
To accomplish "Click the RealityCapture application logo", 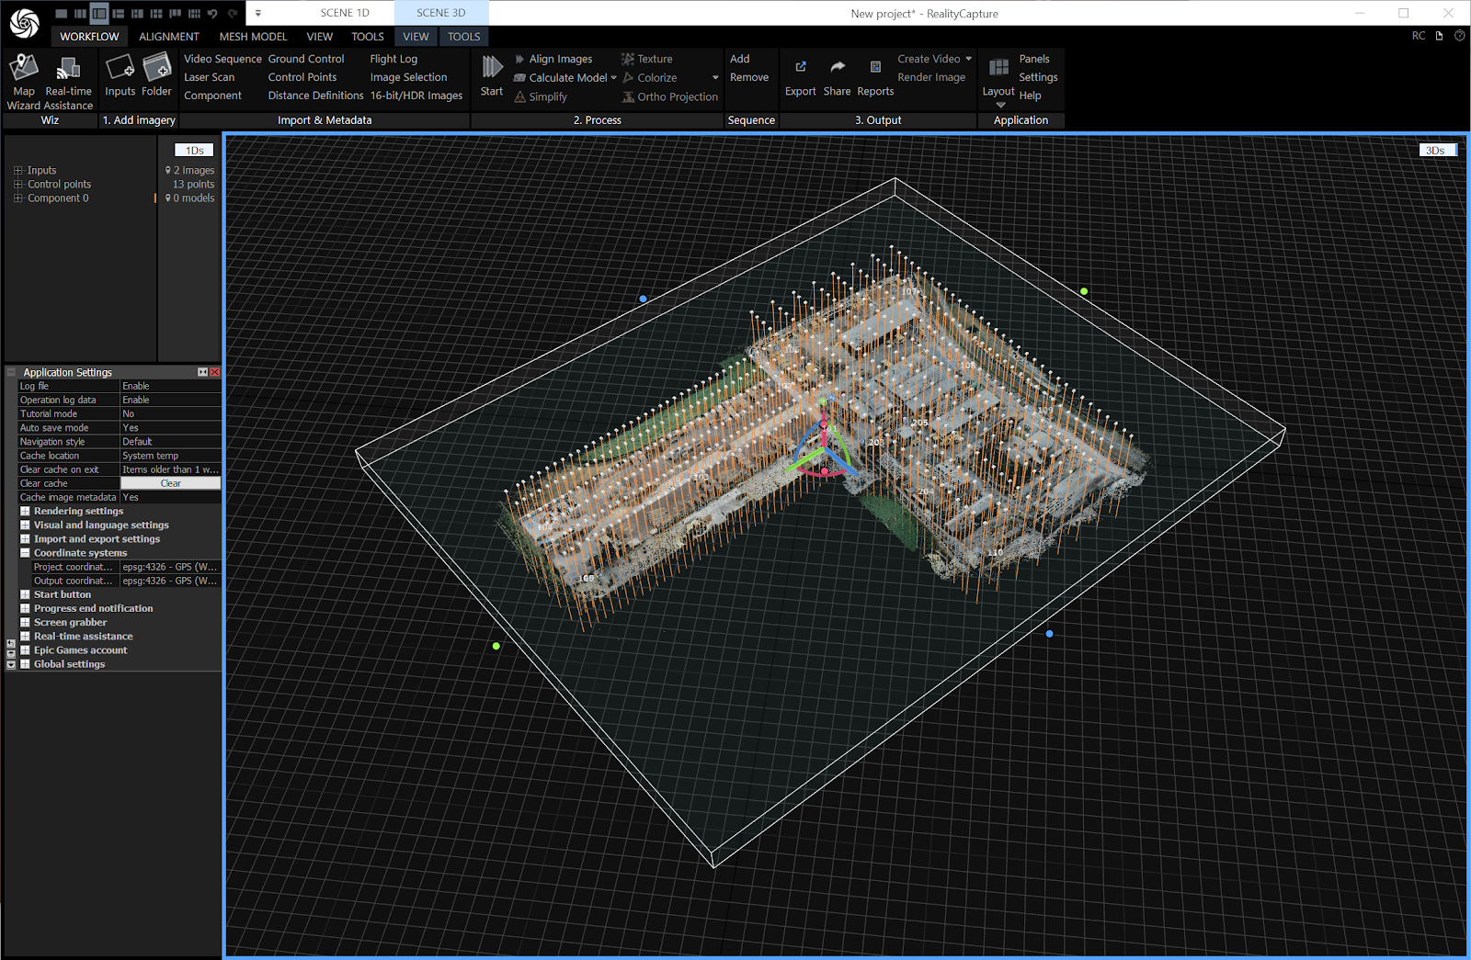I will pyautogui.click(x=24, y=23).
